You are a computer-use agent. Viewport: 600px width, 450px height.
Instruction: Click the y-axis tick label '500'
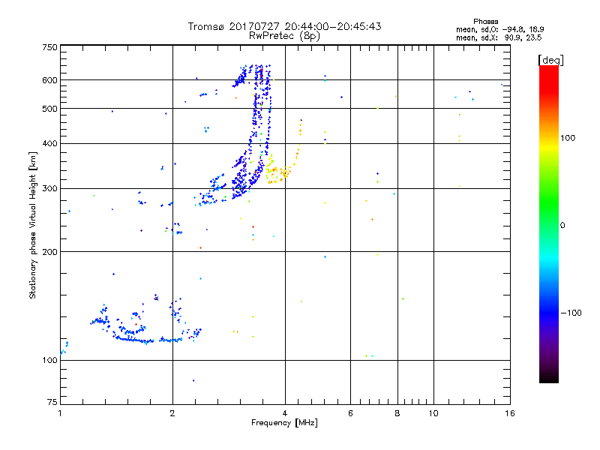point(49,109)
